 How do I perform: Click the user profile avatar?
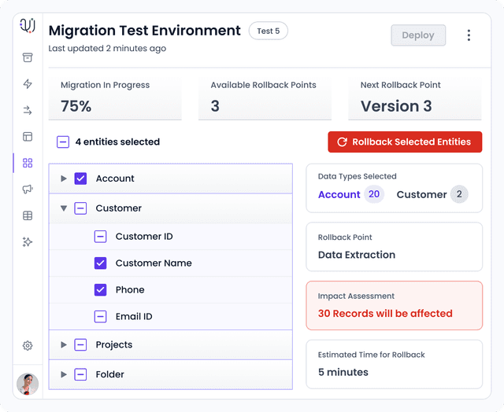click(28, 384)
